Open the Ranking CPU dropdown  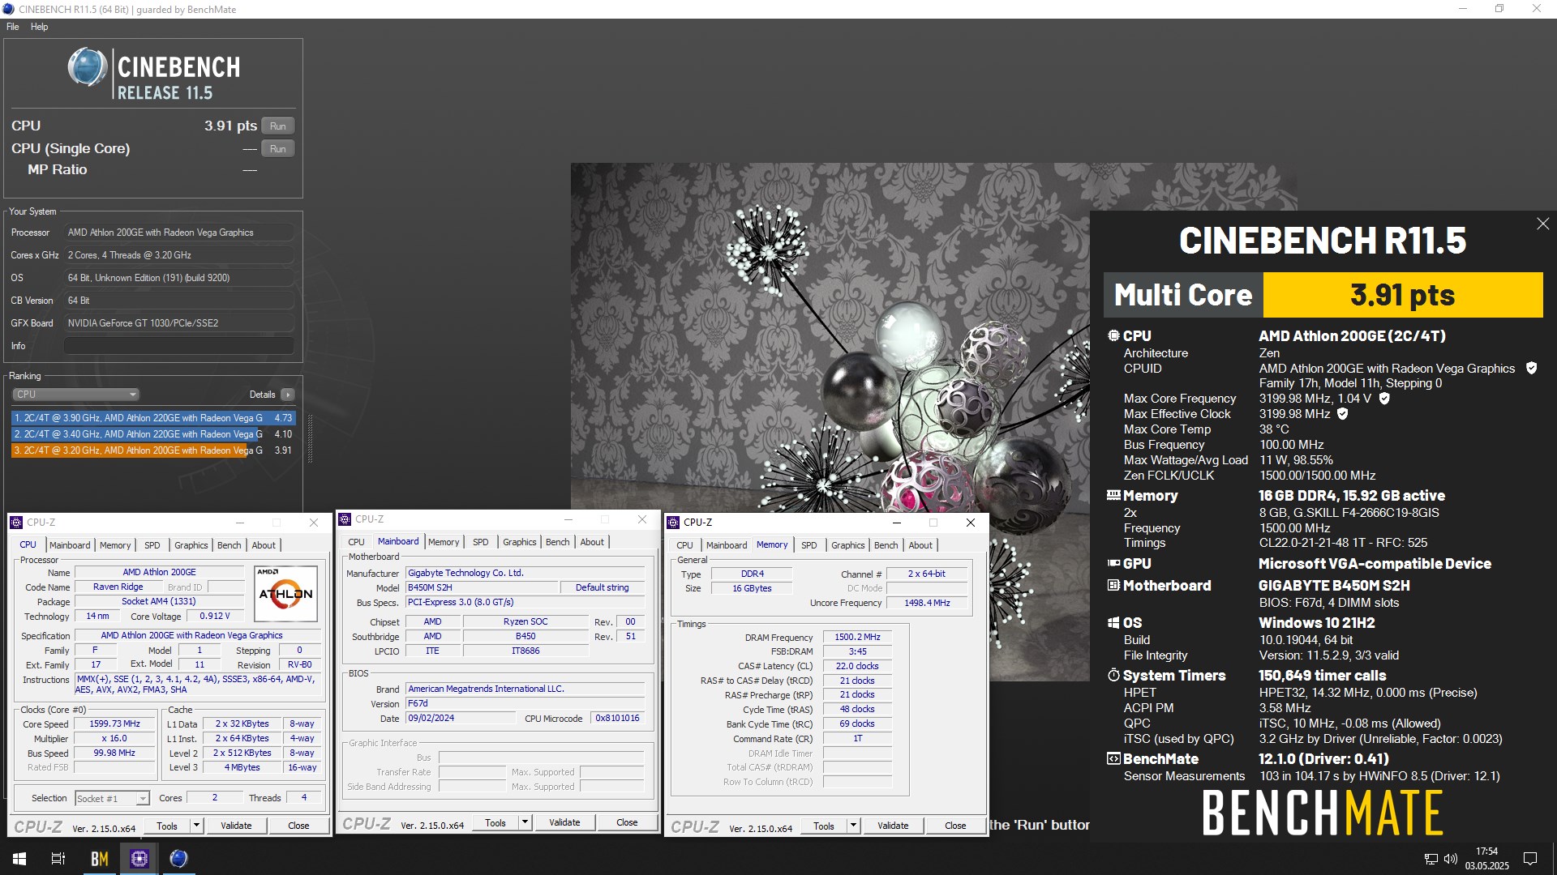pyautogui.click(x=75, y=395)
